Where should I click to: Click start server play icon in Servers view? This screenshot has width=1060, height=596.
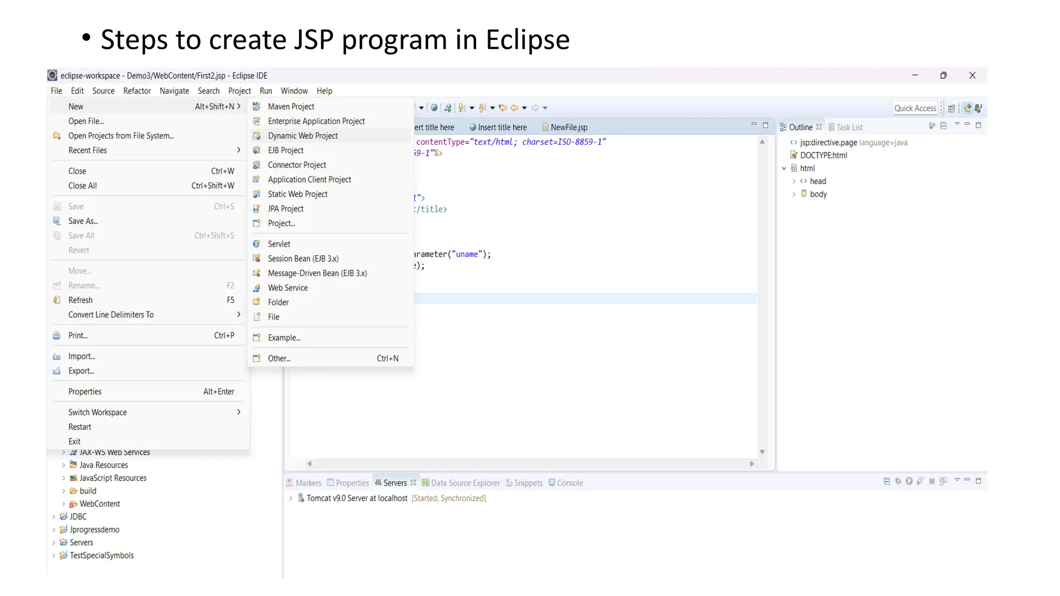point(909,481)
